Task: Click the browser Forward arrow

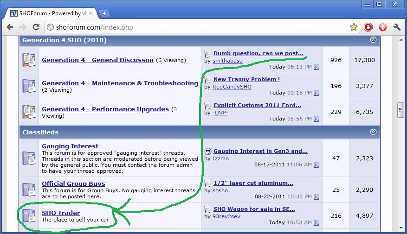Action: pyautogui.click(x=23, y=27)
